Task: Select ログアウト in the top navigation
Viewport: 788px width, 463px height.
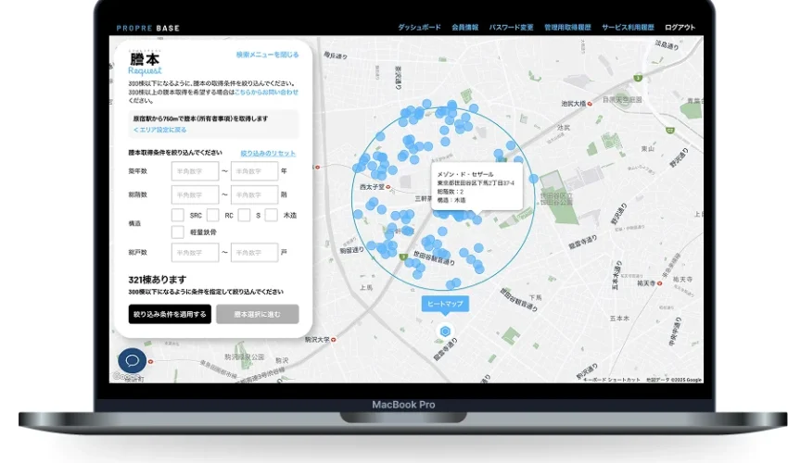Action: click(x=680, y=28)
